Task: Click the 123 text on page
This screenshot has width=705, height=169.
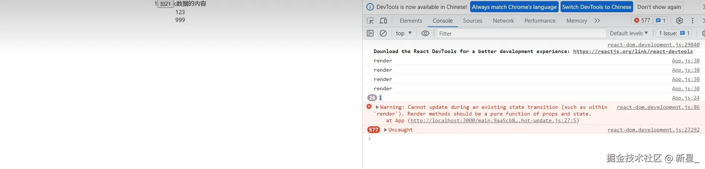Action: [180, 12]
